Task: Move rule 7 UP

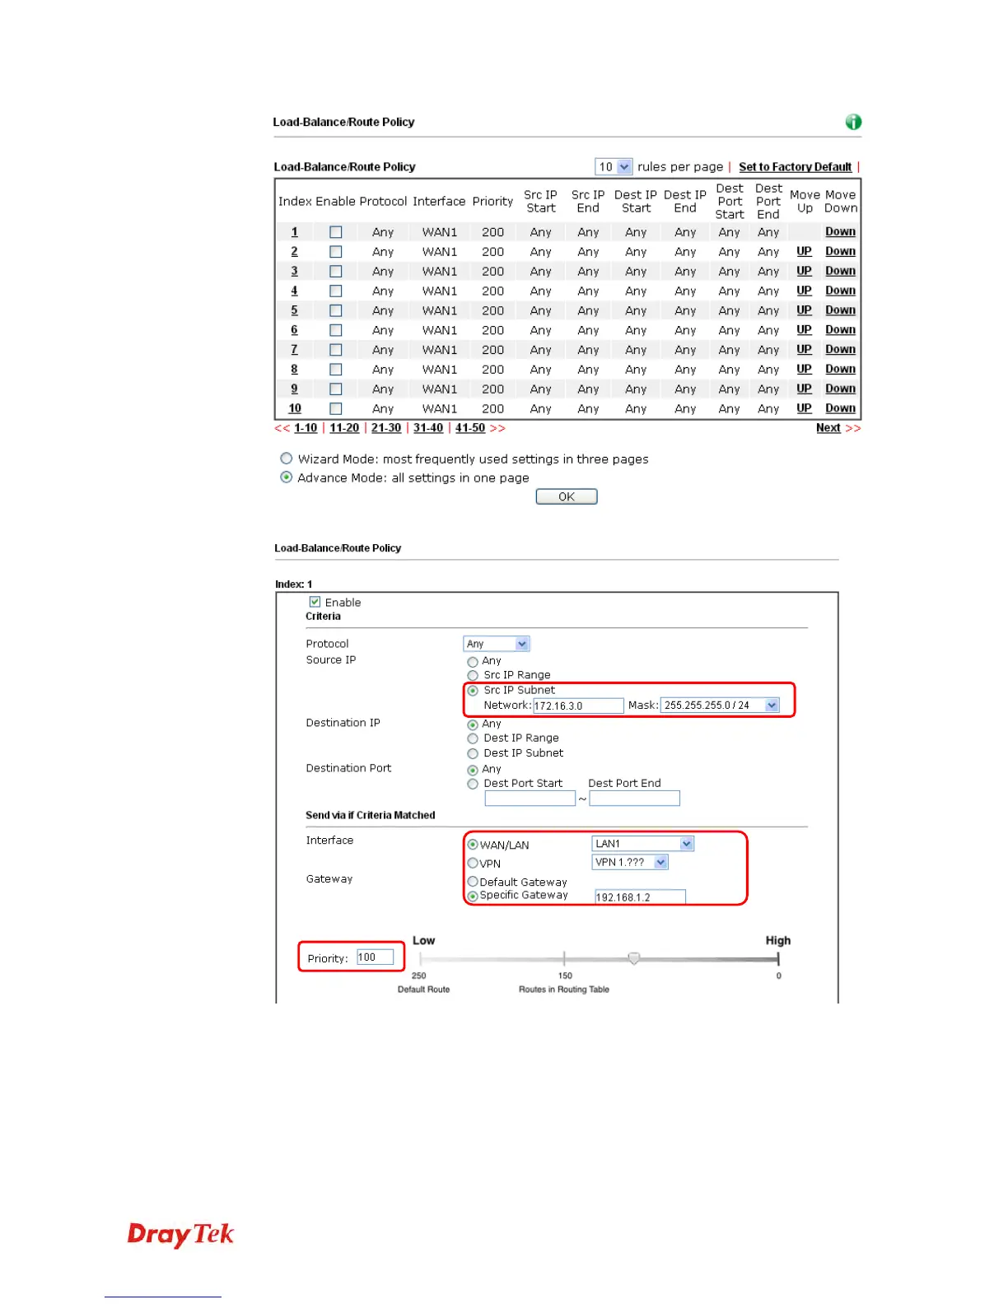Action: coord(804,350)
